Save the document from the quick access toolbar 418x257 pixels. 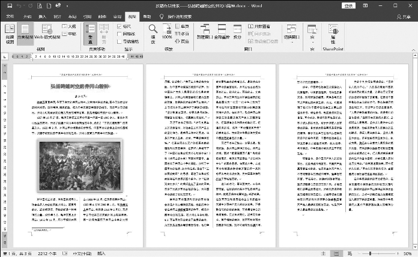click(10, 5)
